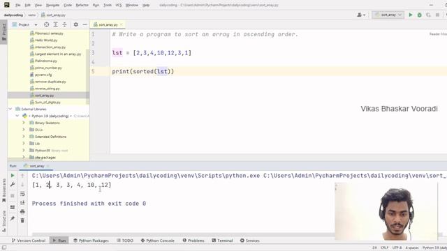The width and height of the screenshot is (447, 251).
Task: Toggle soft-wrap in the Run console
Action: (x=22, y=194)
